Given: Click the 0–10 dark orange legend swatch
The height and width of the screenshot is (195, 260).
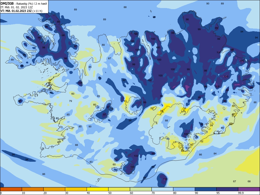Looking at the screenshot, I should [11, 189].
